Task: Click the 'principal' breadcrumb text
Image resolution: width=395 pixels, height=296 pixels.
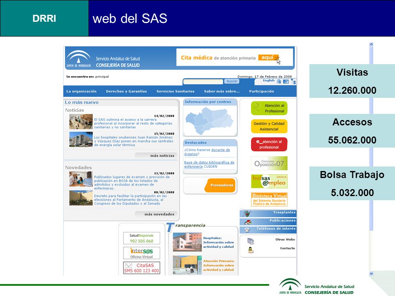Action: [102, 76]
